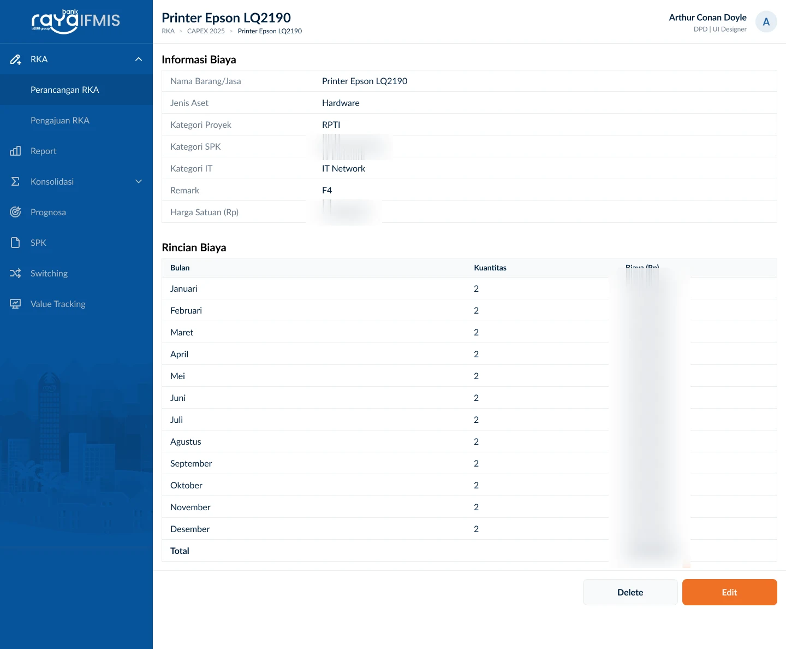The width and height of the screenshot is (786, 649).
Task: Select the Desember row
Action: [469, 529]
